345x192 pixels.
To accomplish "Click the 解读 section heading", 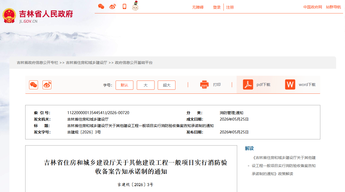I will point(249,148).
